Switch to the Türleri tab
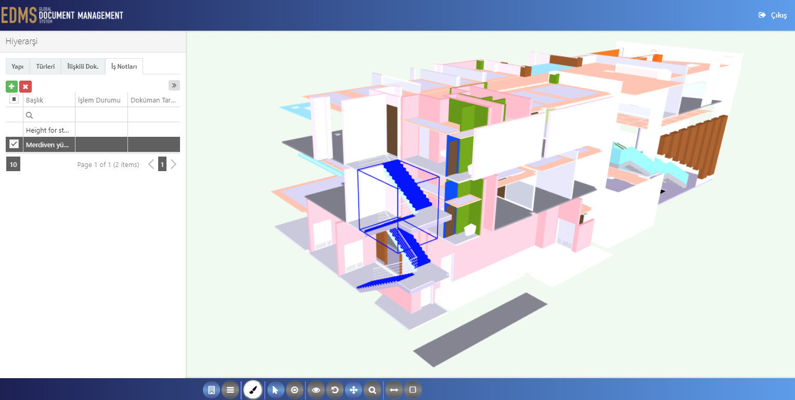 tap(45, 67)
